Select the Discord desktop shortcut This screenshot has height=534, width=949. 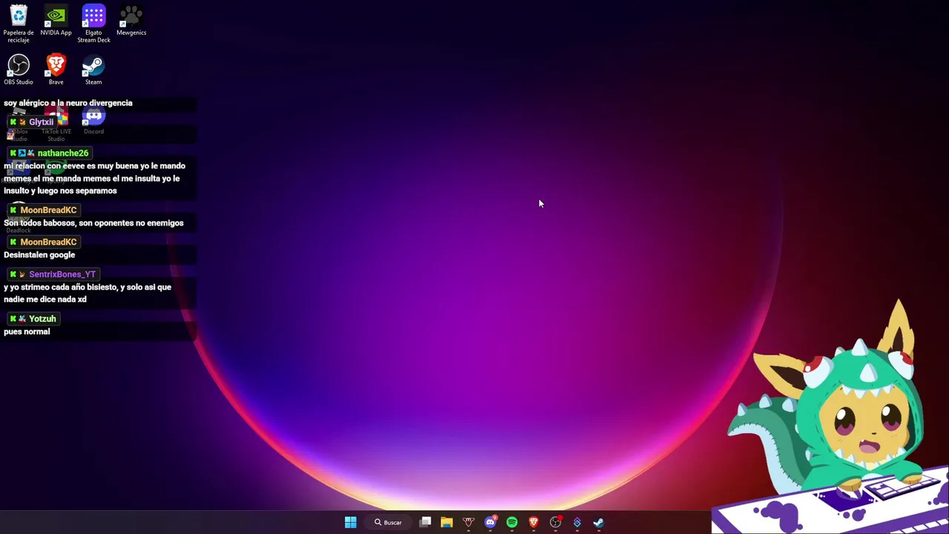(x=93, y=120)
